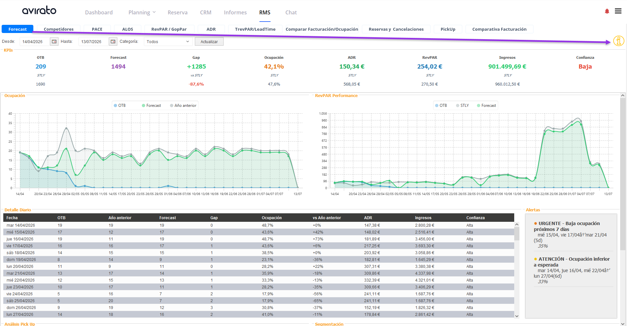This screenshot has height=326, width=627.
Task: Click the Año anterior column header
Action: point(120,218)
